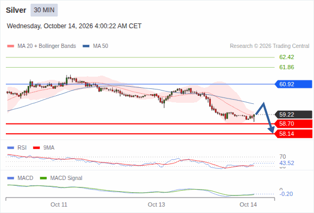The width and height of the screenshot is (314, 213).
Task: Click the MACD legend label
Action: point(25,178)
